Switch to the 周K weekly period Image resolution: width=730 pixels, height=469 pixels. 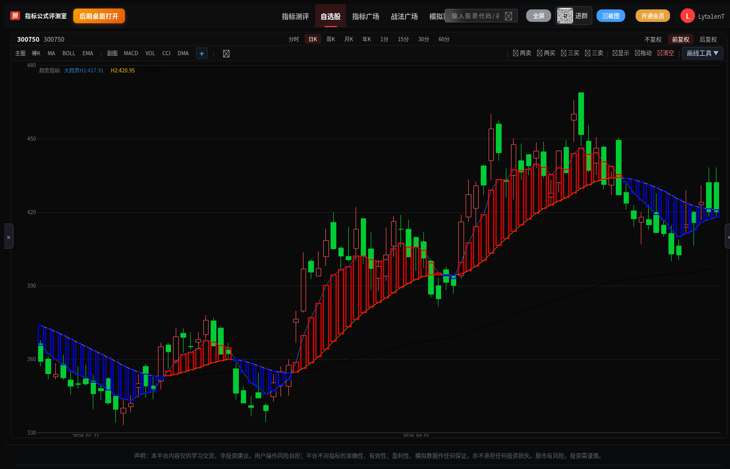pyautogui.click(x=331, y=40)
